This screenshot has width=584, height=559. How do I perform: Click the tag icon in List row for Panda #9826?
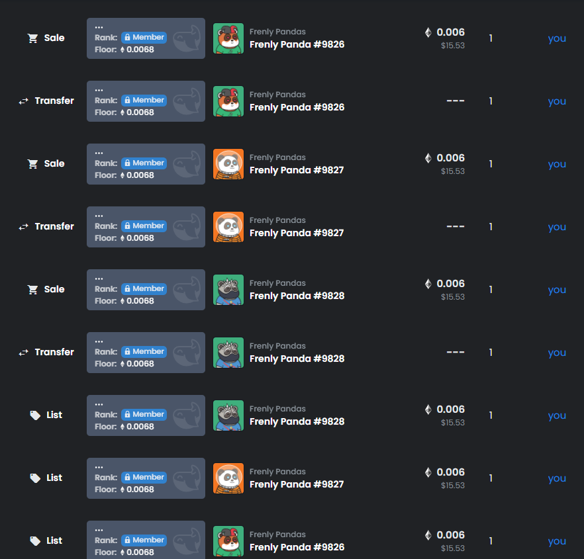[x=35, y=541]
